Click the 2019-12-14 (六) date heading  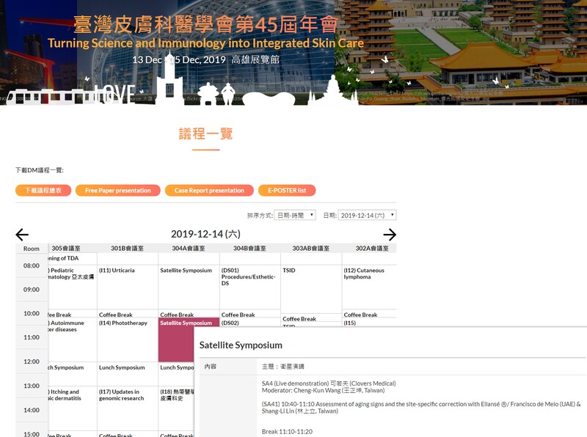205,234
